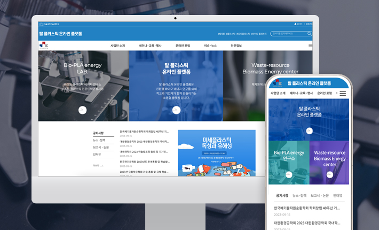Screen dimensions: 379x230
Task: Click the 탈 플라스틱 온라인 플랫폼 site title on the desktop
Action: pos(61,34)
